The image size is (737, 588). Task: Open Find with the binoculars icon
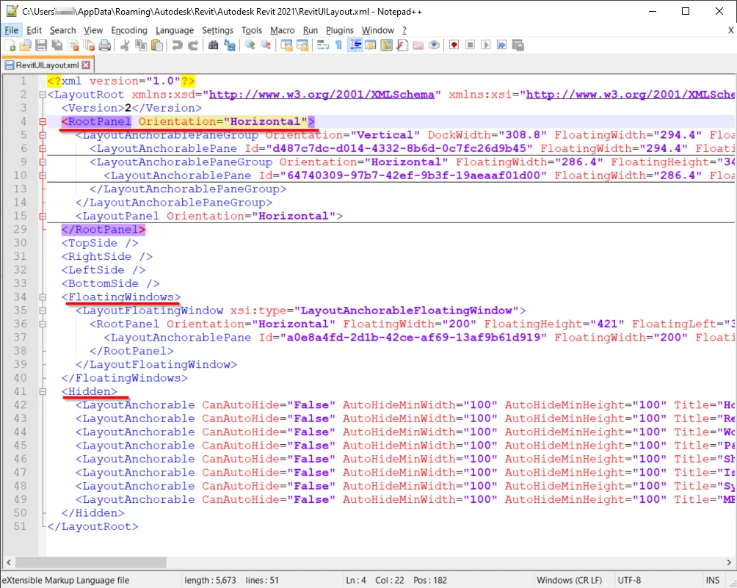click(213, 46)
